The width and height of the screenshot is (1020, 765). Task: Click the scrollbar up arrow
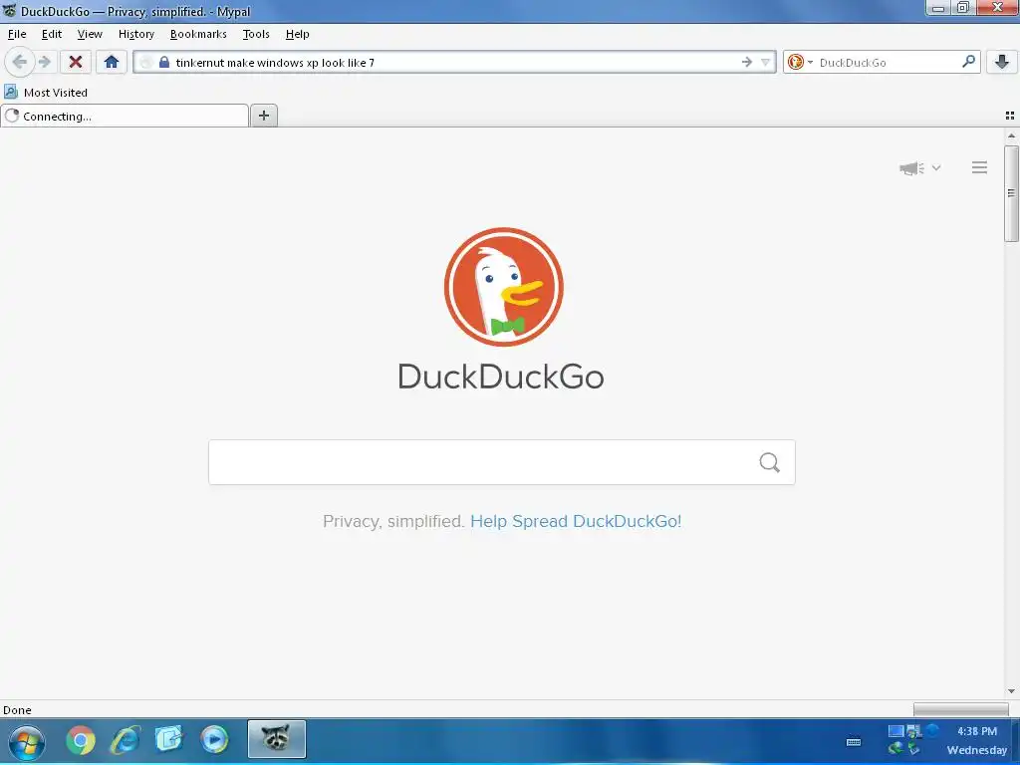tap(1011, 135)
